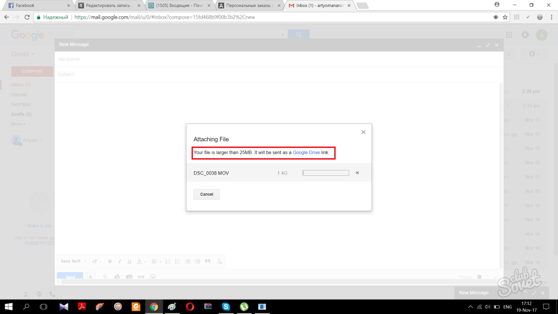The height and width of the screenshot is (314, 558).
Task: Open the text size dropdown
Action: pos(97,261)
